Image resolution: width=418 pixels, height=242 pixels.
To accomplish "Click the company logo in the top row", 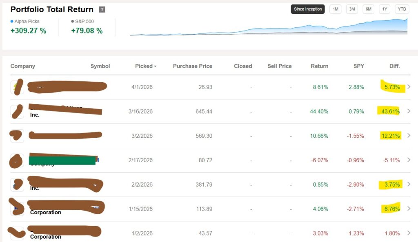I will coord(17,87).
